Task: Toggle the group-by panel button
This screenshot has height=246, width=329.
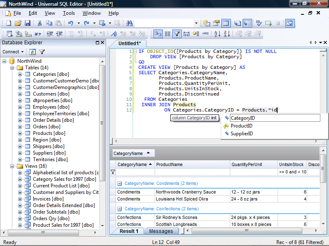Action: (158, 34)
